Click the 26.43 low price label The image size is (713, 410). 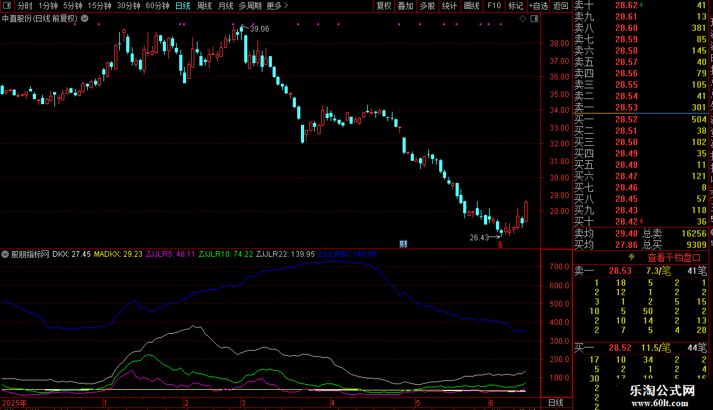pyautogui.click(x=480, y=237)
